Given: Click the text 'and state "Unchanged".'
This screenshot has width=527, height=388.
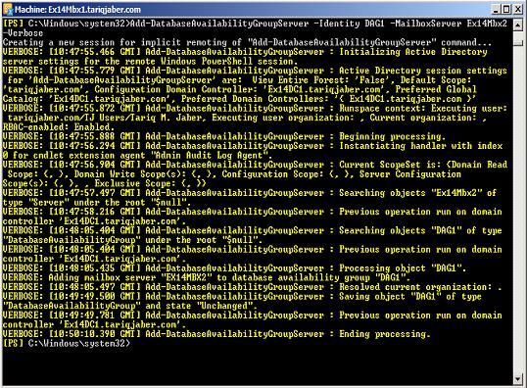Looking at the screenshot, I should pyautogui.click(x=202, y=306).
